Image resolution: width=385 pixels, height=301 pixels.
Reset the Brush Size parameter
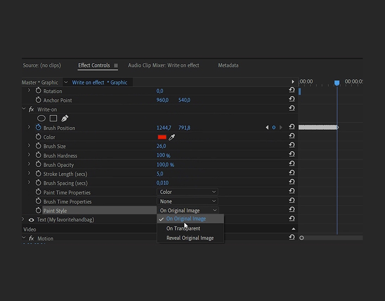click(x=292, y=146)
